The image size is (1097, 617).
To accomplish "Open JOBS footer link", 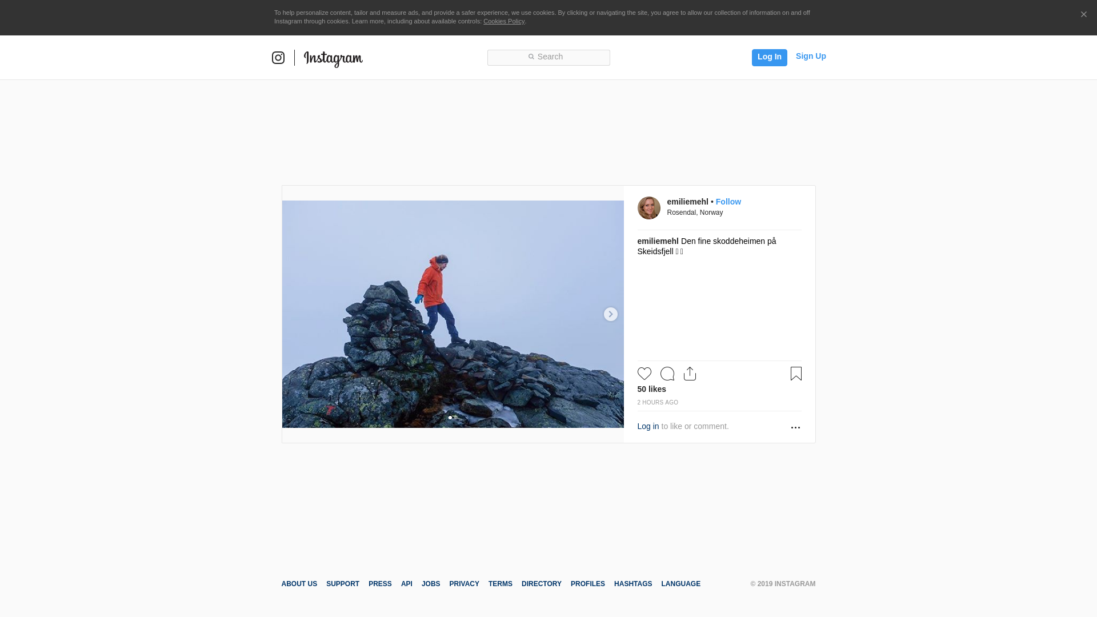I will pyautogui.click(x=431, y=584).
